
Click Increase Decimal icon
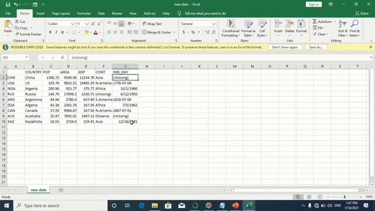click(207, 32)
